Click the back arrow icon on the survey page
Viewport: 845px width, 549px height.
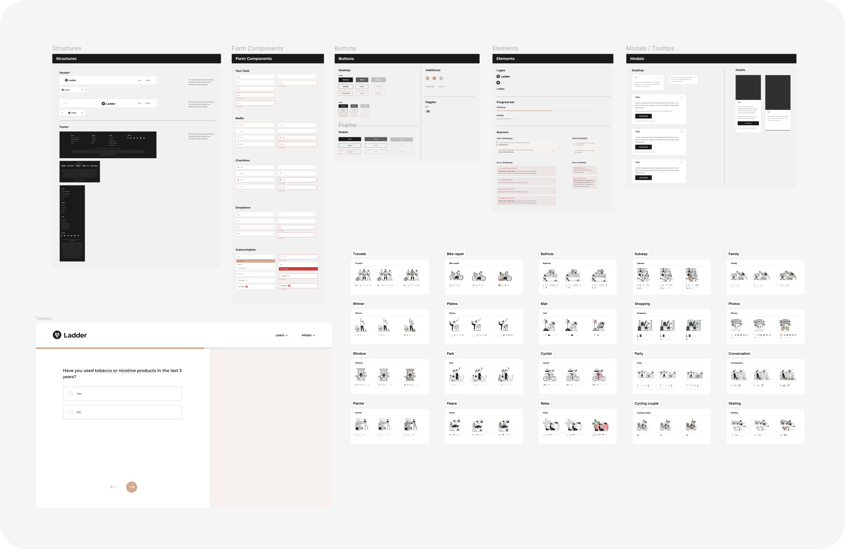113,487
